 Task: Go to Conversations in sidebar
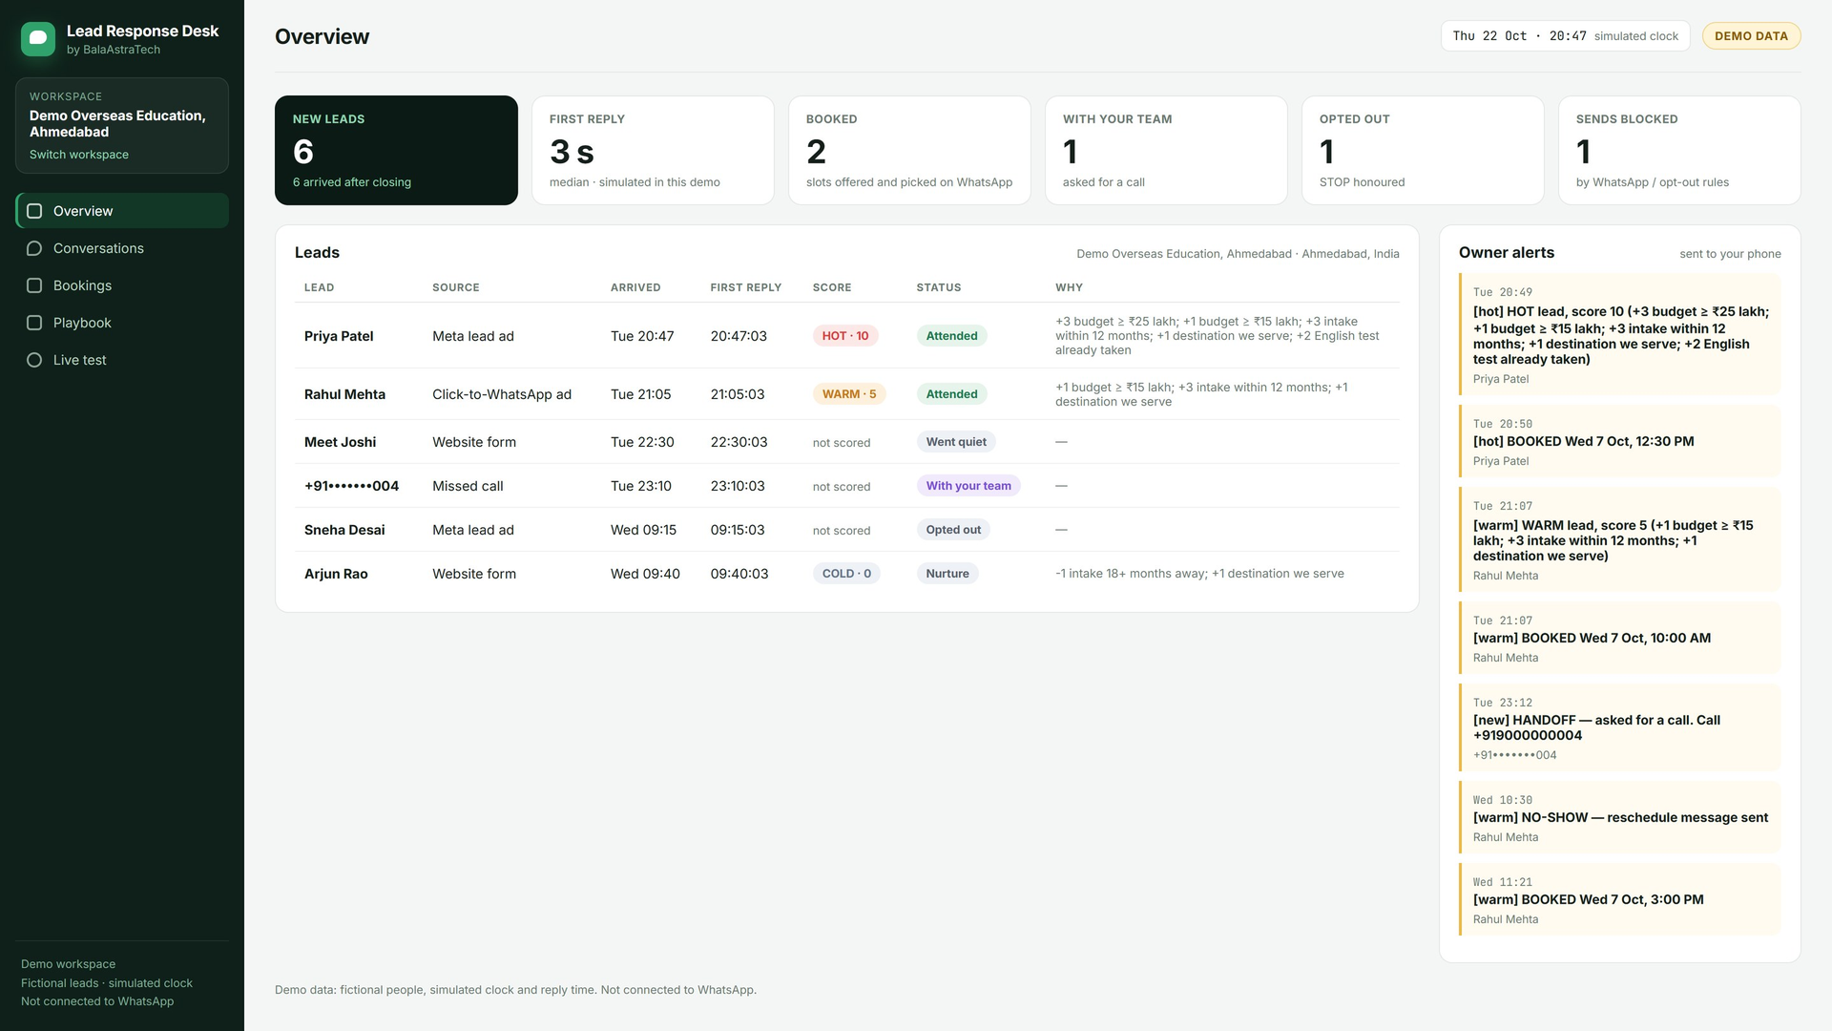122,248
